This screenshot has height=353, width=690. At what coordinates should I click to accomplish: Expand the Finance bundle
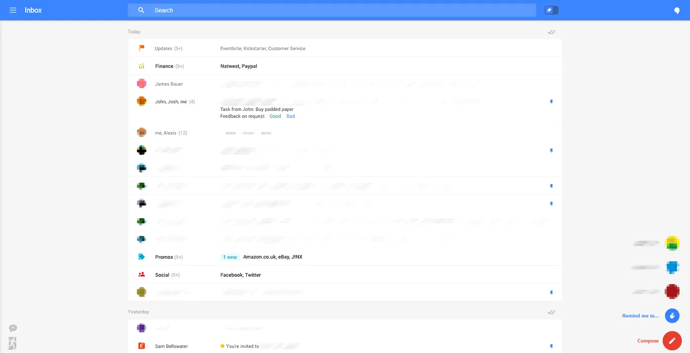(164, 66)
